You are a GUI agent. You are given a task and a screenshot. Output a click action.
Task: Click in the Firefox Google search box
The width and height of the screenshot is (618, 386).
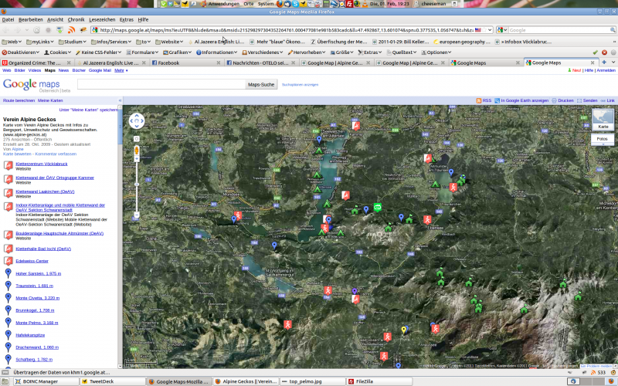[559, 30]
